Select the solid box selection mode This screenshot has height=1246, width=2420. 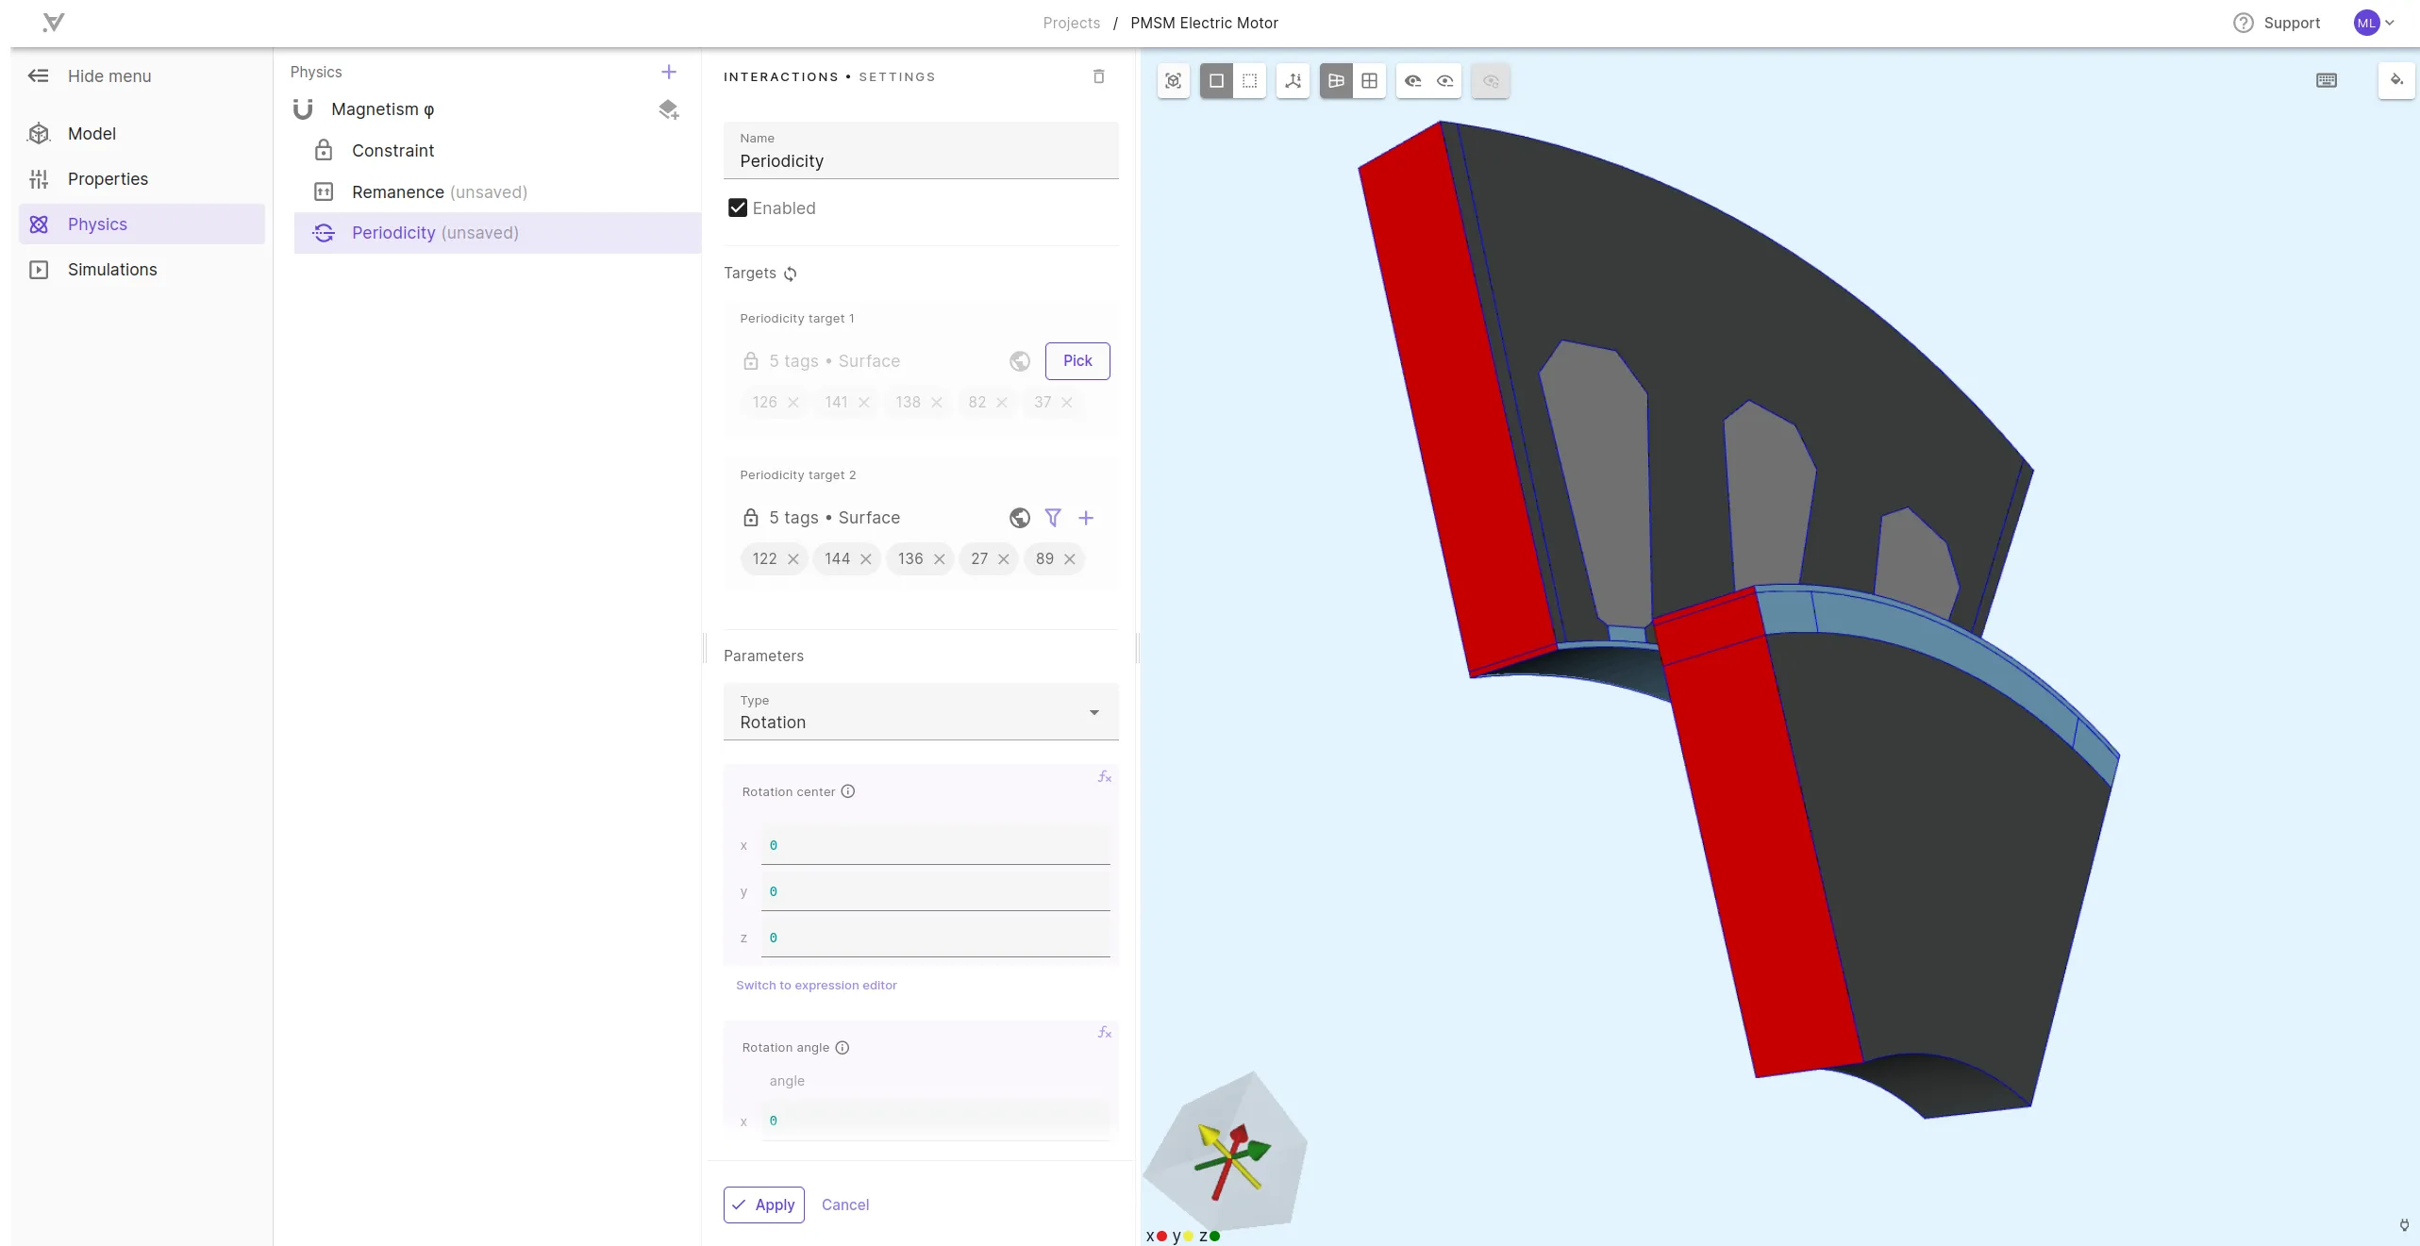[1216, 81]
